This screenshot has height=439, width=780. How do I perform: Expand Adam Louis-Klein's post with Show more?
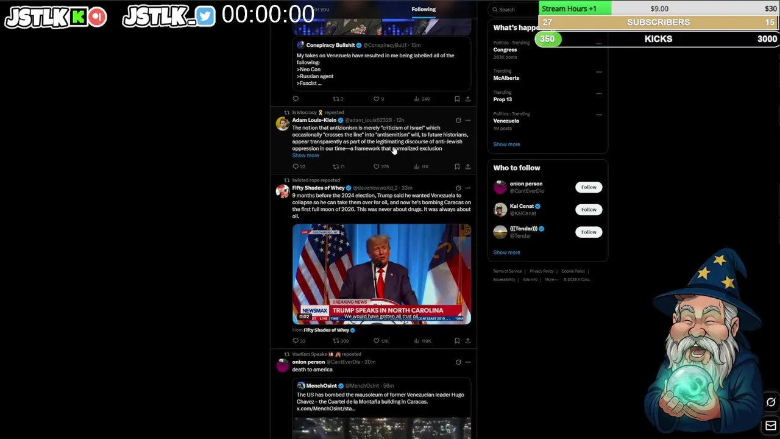(x=305, y=155)
